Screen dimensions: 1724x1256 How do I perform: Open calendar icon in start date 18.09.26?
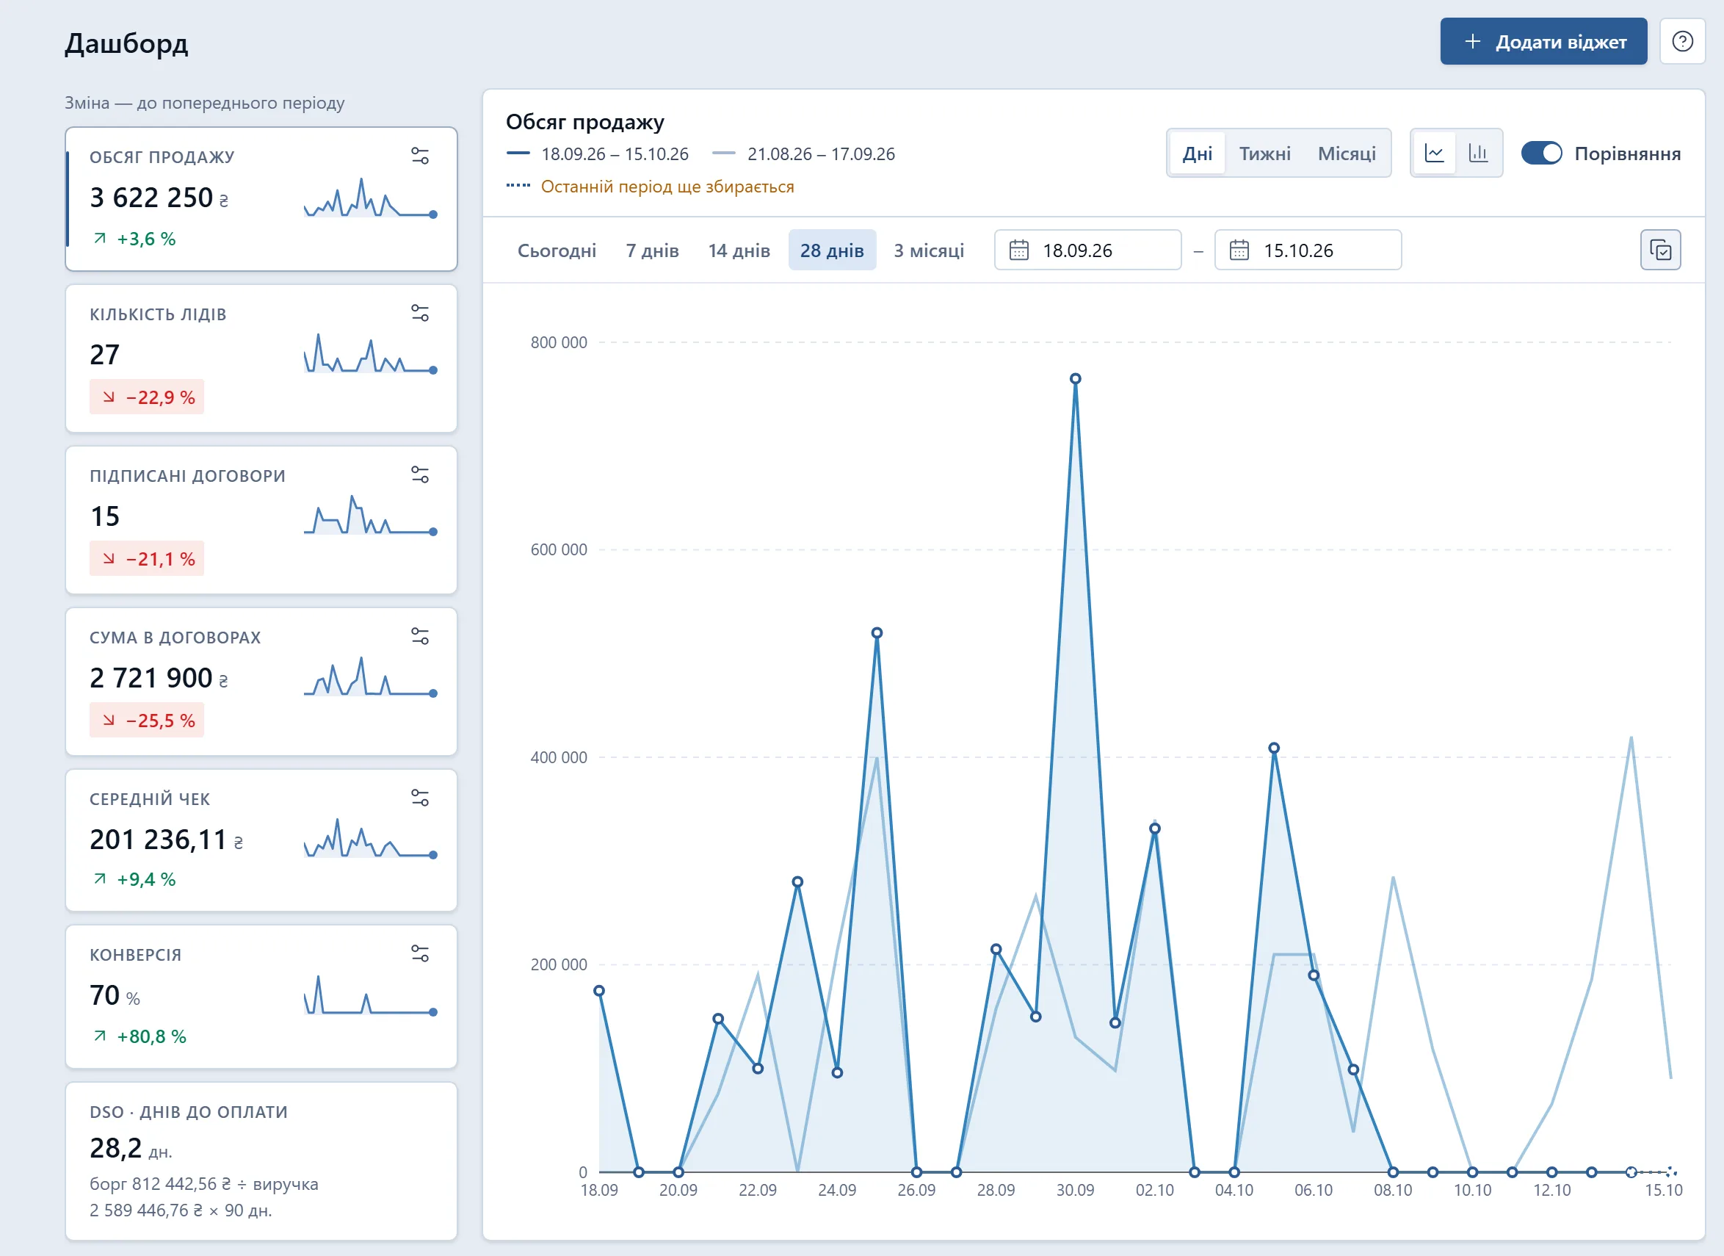(1018, 250)
